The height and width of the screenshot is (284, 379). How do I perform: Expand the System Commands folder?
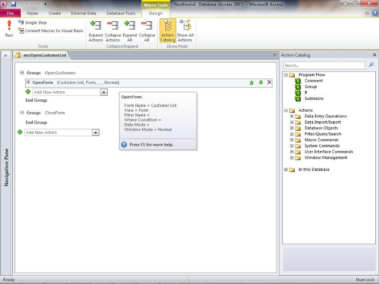[292, 146]
